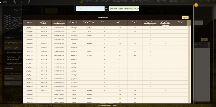
Task: Select the row with ID 2982110032881-001
Action: [105, 55]
